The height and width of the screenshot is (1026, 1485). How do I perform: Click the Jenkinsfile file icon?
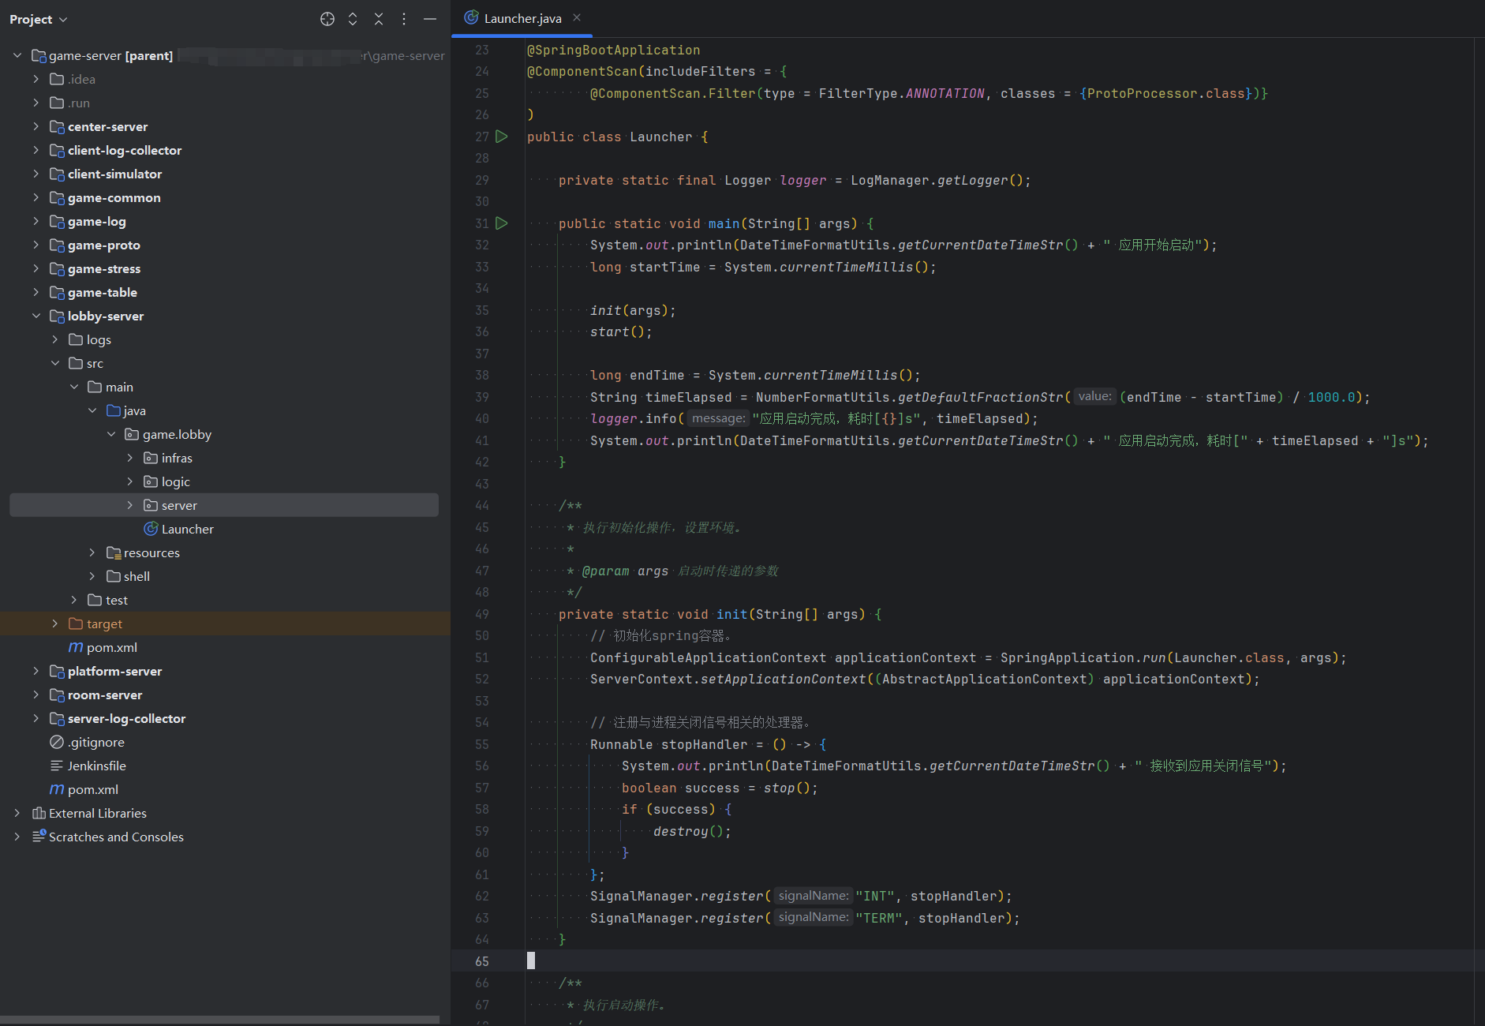click(x=57, y=766)
